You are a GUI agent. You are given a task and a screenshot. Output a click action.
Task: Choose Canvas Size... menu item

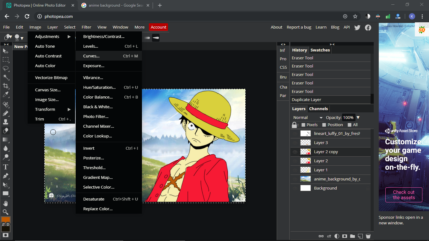click(x=52, y=90)
